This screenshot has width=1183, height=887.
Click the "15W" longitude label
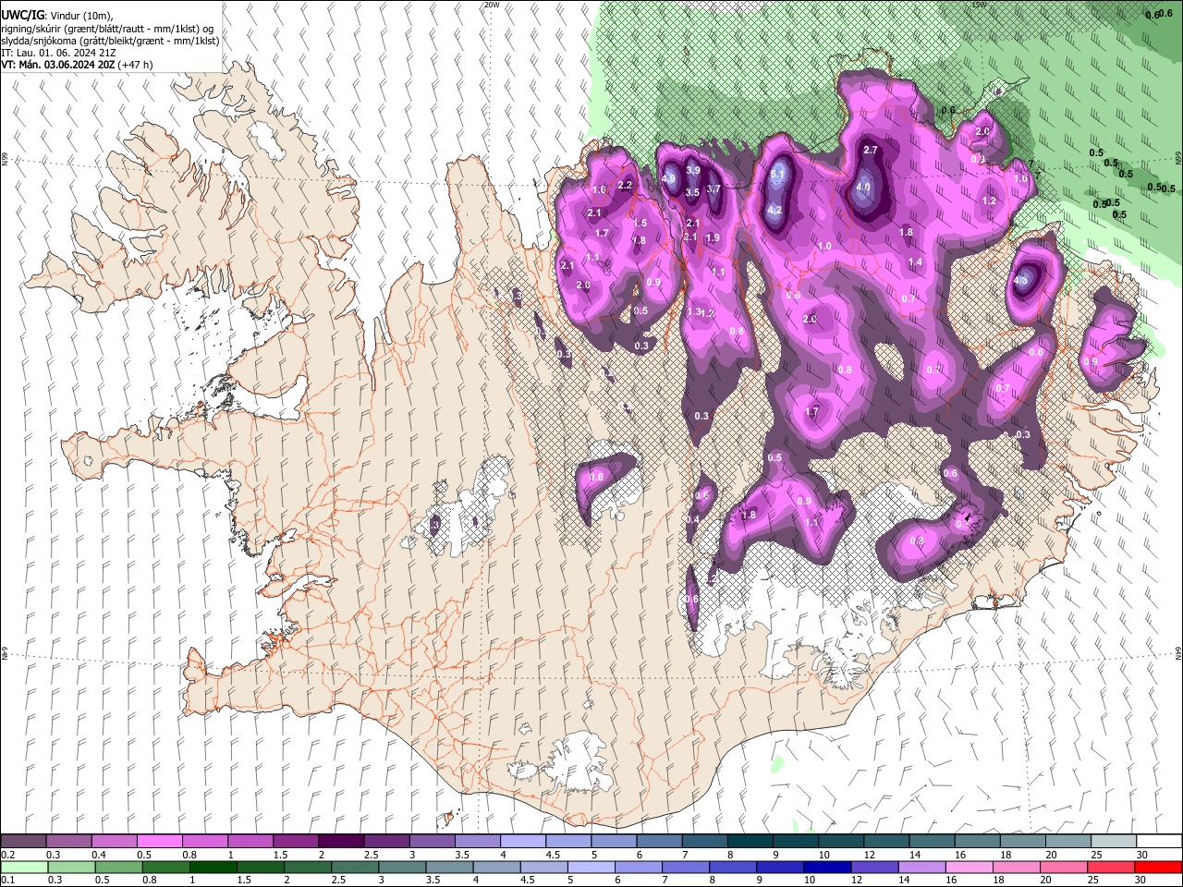(x=979, y=5)
